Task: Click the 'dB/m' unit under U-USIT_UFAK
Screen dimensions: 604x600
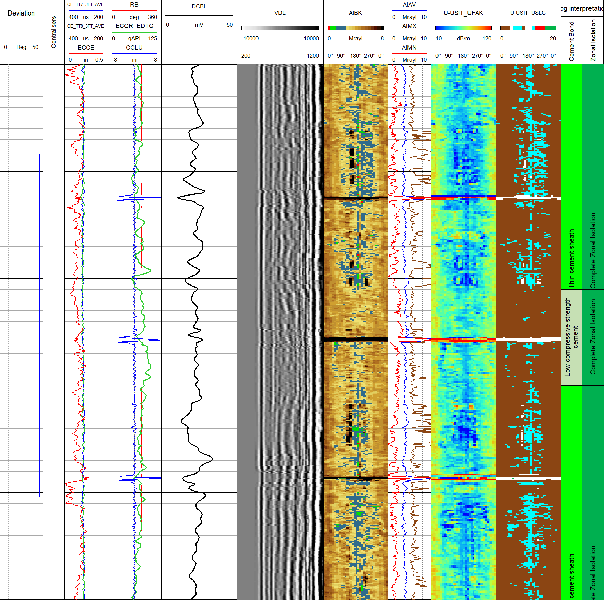Action: coord(463,38)
